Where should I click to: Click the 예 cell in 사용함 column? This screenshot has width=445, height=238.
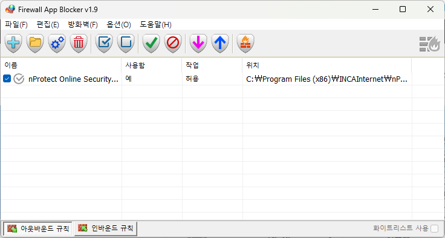152,79
